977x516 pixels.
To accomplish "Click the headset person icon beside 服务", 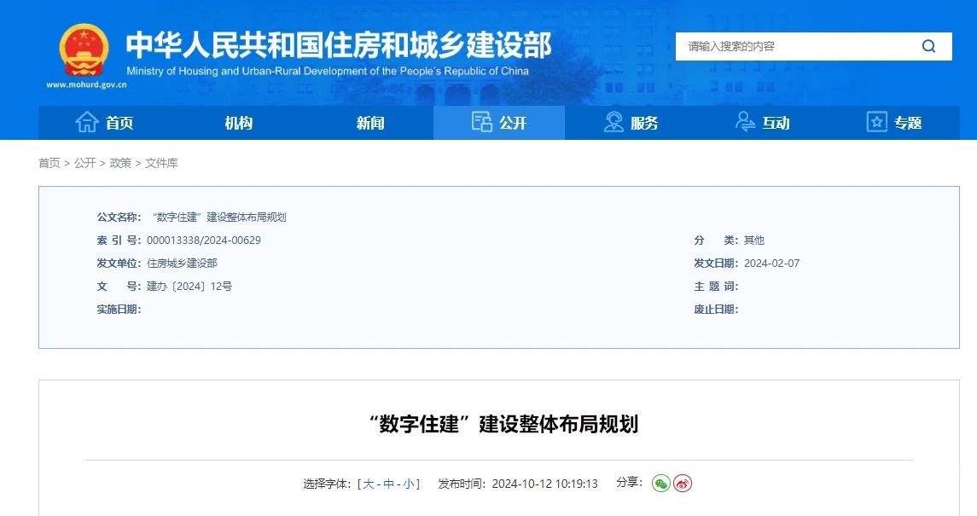I will pos(614,122).
